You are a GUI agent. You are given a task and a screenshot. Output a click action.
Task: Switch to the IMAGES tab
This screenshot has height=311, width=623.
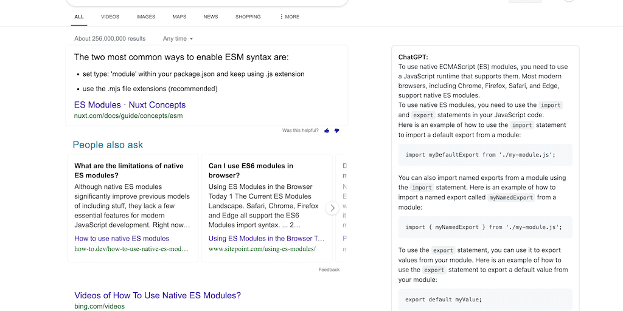click(145, 17)
